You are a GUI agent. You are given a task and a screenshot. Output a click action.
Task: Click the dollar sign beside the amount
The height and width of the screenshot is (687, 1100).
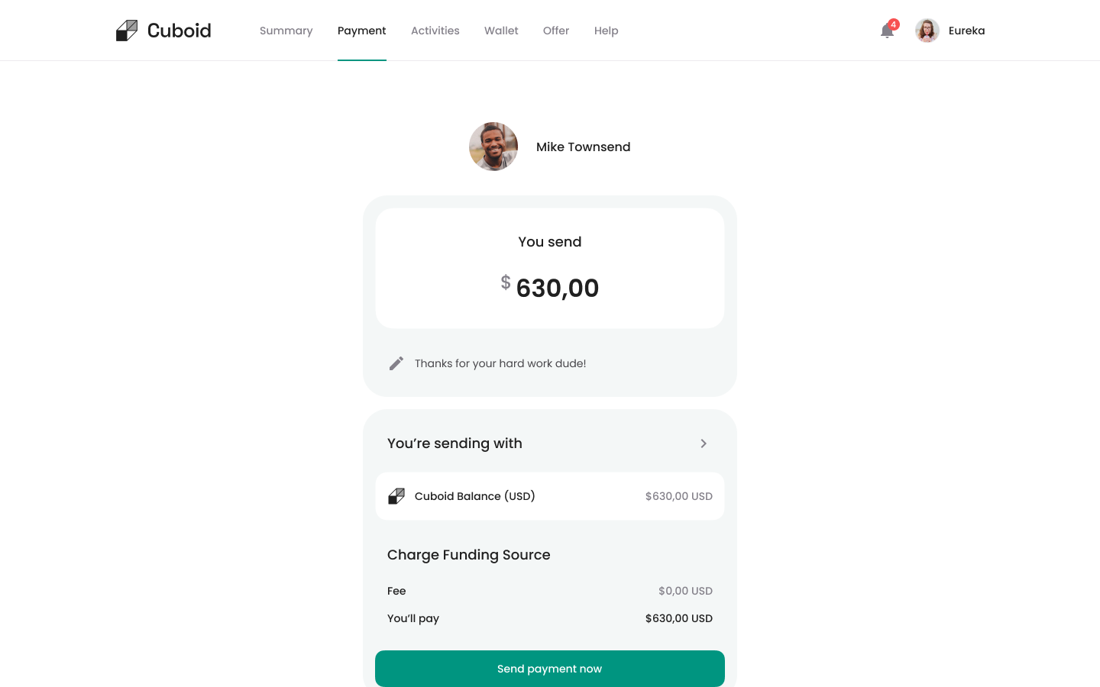click(506, 282)
